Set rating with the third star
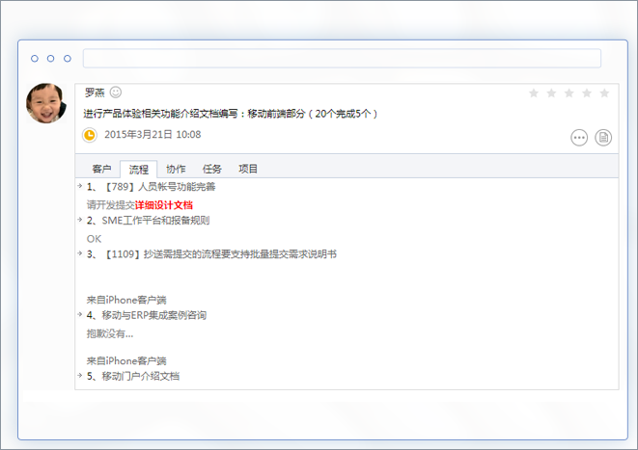This screenshot has width=638, height=450. click(x=569, y=93)
